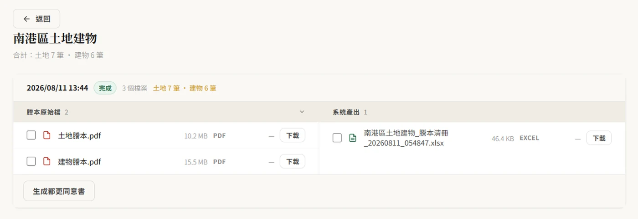The width and height of the screenshot is (638, 219).
Task: Download the 謄本清冊 Excel file
Action: coord(598,138)
